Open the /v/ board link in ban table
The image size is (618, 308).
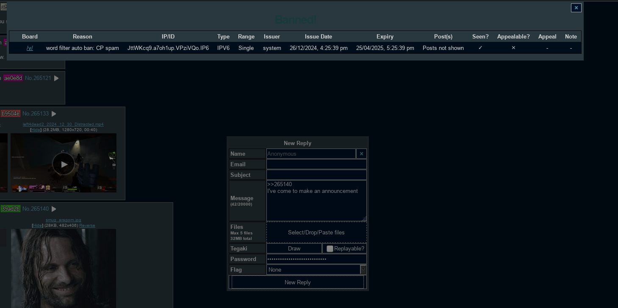[x=30, y=48]
